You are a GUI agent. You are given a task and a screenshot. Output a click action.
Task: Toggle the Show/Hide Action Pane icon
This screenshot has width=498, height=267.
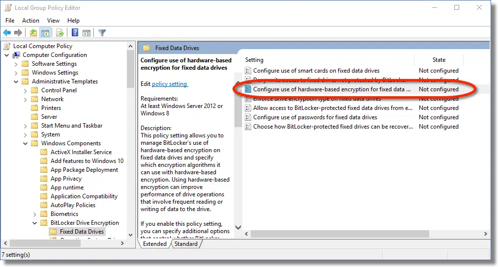coord(87,33)
